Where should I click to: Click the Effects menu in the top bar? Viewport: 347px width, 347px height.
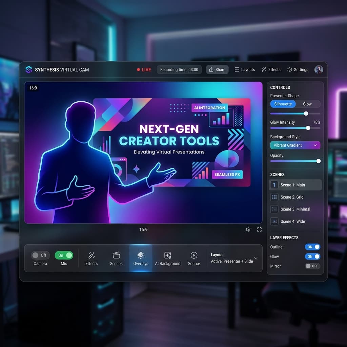(x=271, y=69)
